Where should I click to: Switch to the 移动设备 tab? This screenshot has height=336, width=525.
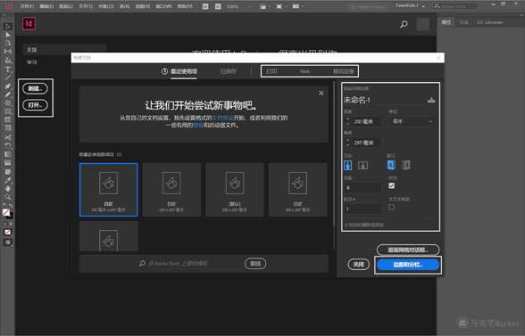pyautogui.click(x=344, y=71)
